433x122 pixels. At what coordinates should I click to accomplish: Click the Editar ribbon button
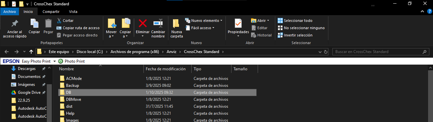[259, 28]
